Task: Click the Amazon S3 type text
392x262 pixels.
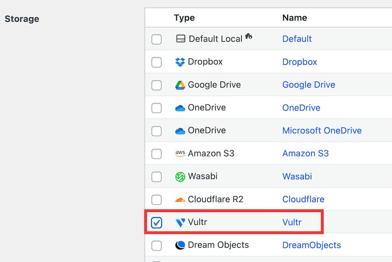Action: click(211, 153)
